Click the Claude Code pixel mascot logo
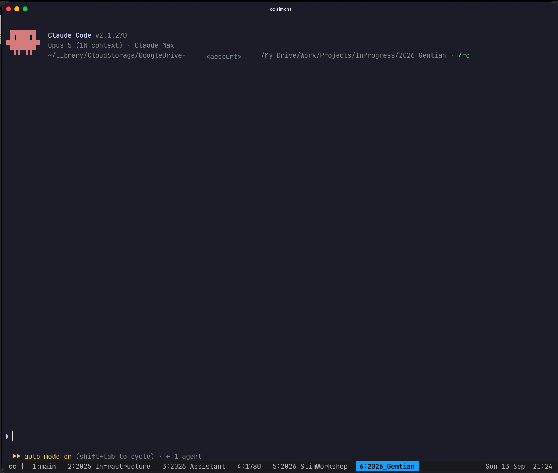Screen dimensions: 558x473 point(23,43)
